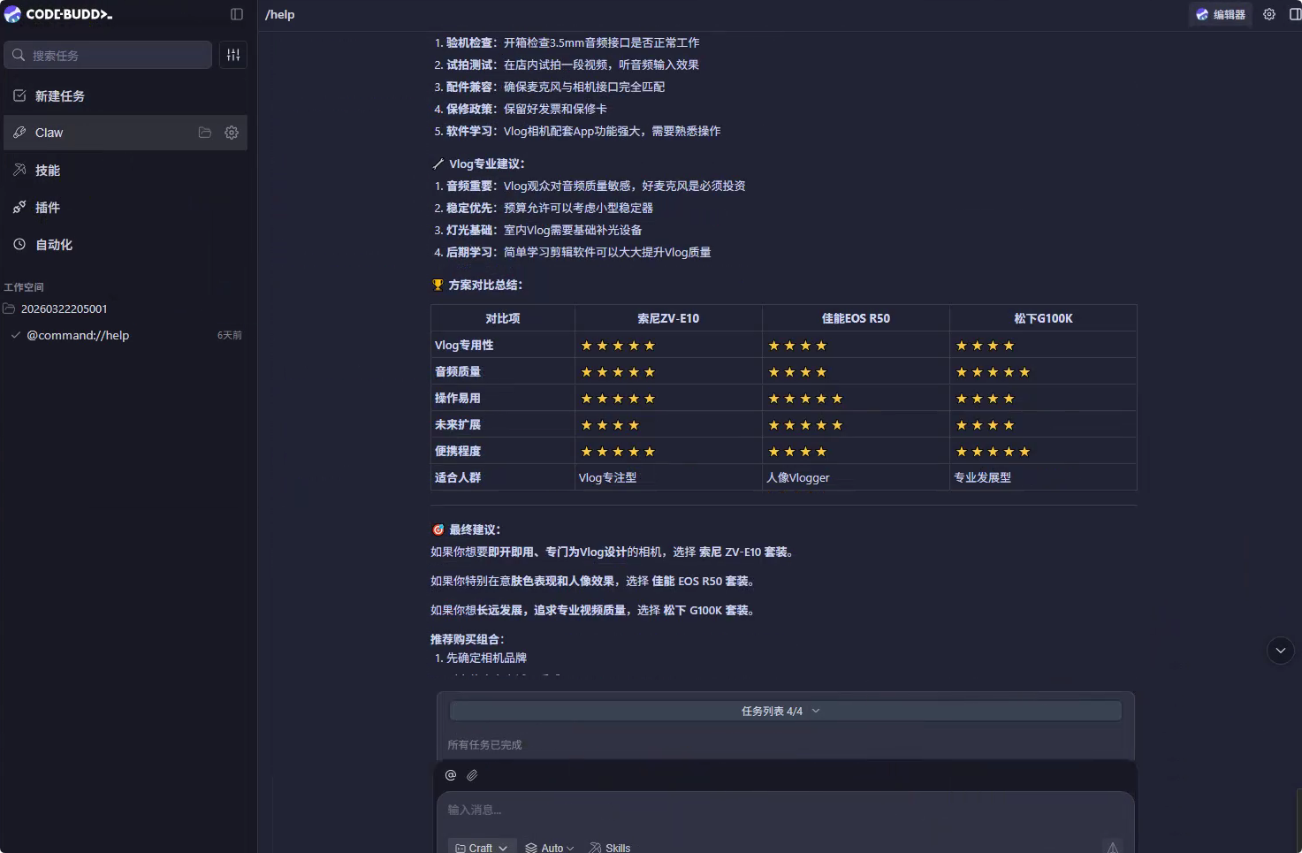Image resolution: width=1302 pixels, height=853 pixels.
Task: Click the 工作空间 section label
Action: pyautogui.click(x=24, y=287)
